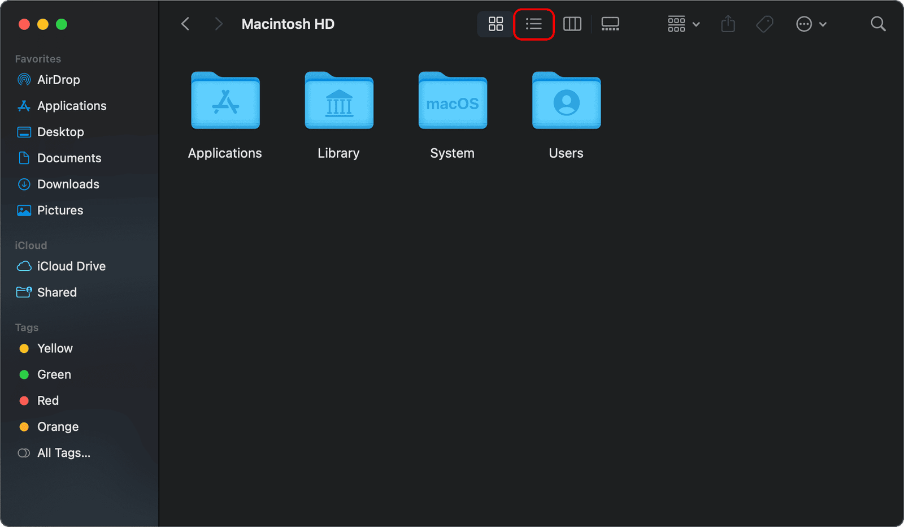Viewport: 904px width, 527px height.
Task: Select the Users folder icon
Action: 566,100
